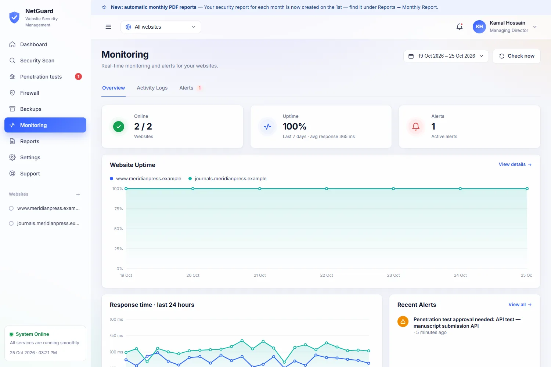Switch to the Overview tab

coord(114,88)
